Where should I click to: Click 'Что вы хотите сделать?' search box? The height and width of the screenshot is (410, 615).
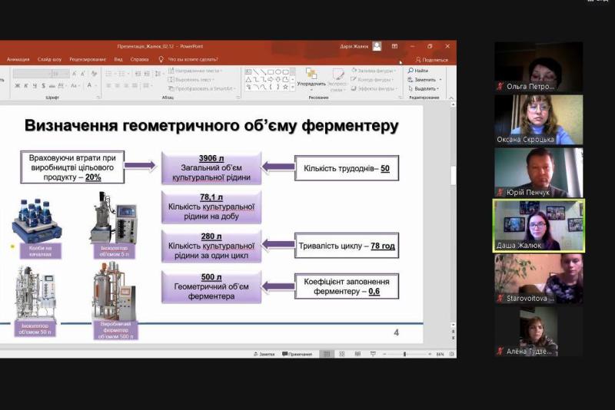click(192, 59)
